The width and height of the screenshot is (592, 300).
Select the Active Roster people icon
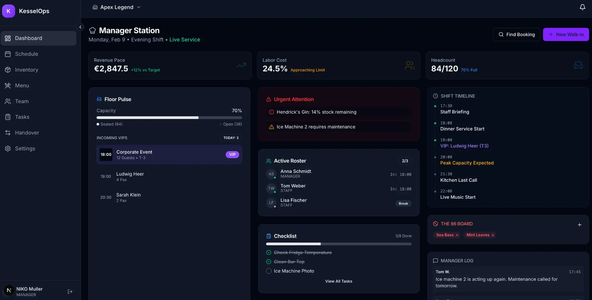268,161
